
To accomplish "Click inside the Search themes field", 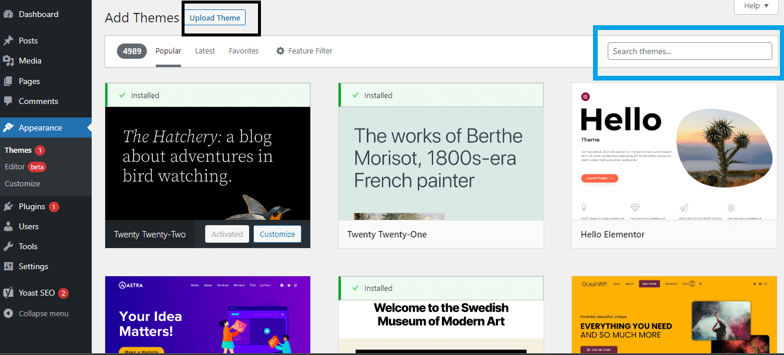I will click(x=689, y=51).
